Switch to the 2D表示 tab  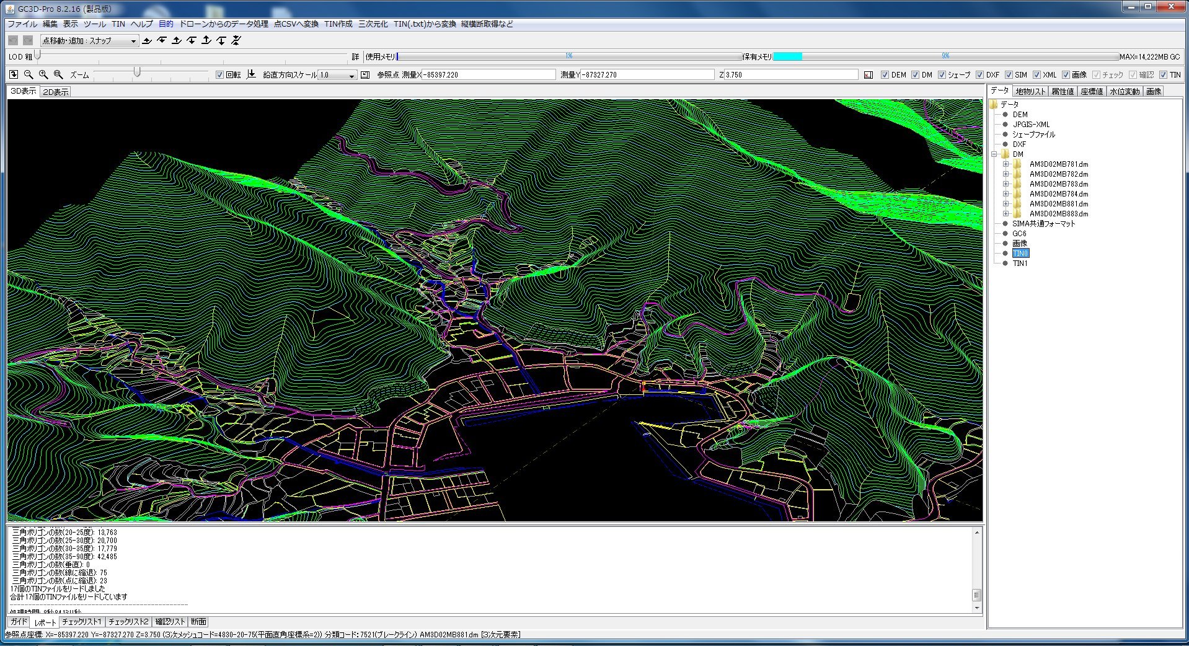click(x=56, y=92)
